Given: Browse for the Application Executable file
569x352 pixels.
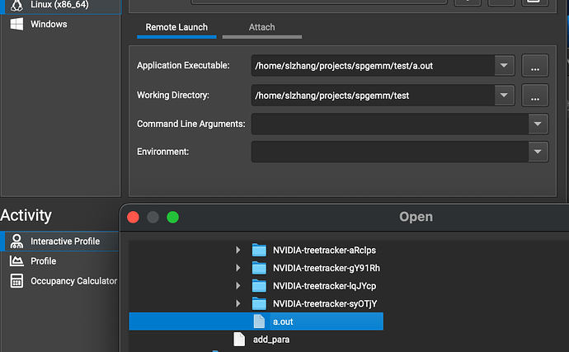Looking at the screenshot, I should 535,66.
